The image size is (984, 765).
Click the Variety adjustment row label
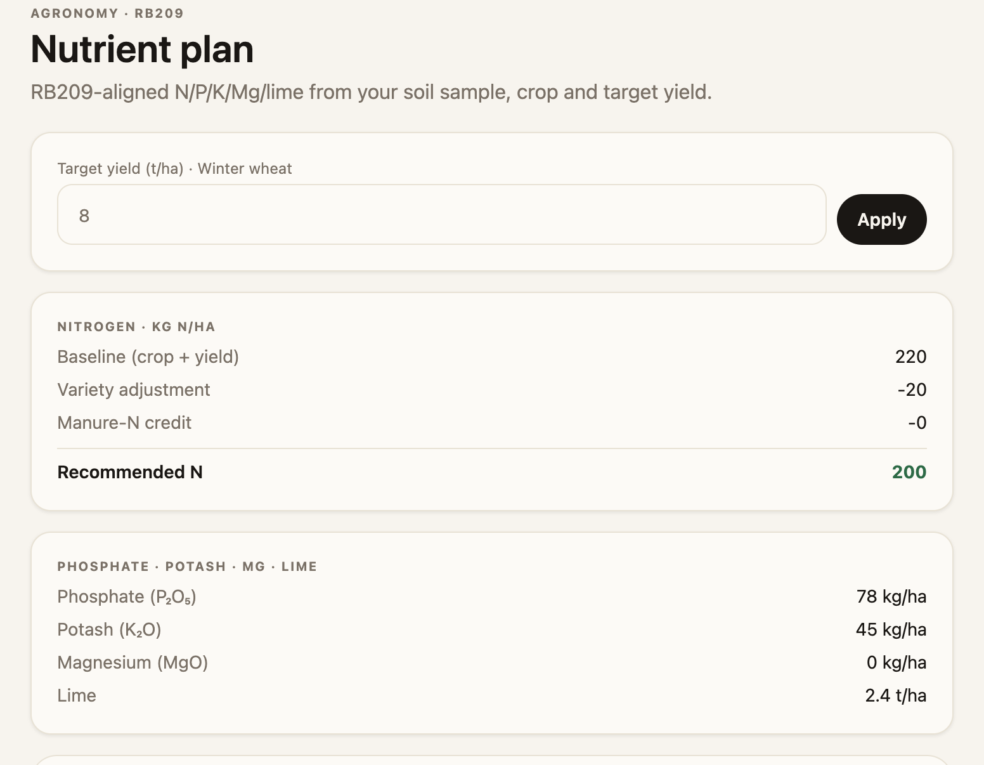pyautogui.click(x=134, y=389)
